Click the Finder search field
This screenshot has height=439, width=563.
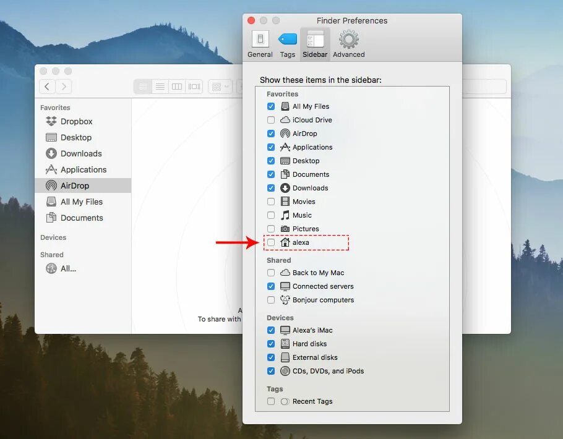point(484,87)
